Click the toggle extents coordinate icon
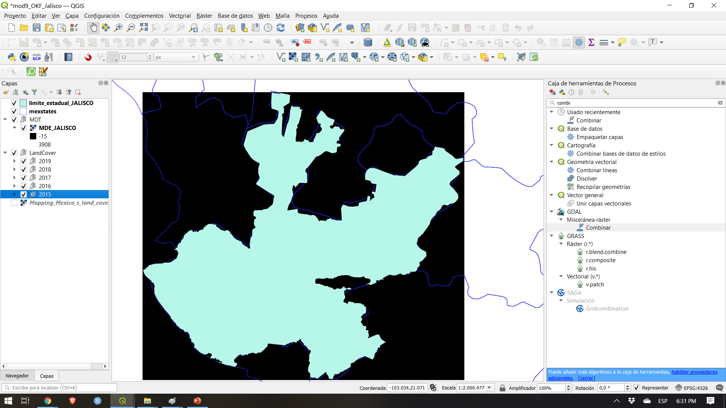The image size is (726, 408). click(x=433, y=388)
